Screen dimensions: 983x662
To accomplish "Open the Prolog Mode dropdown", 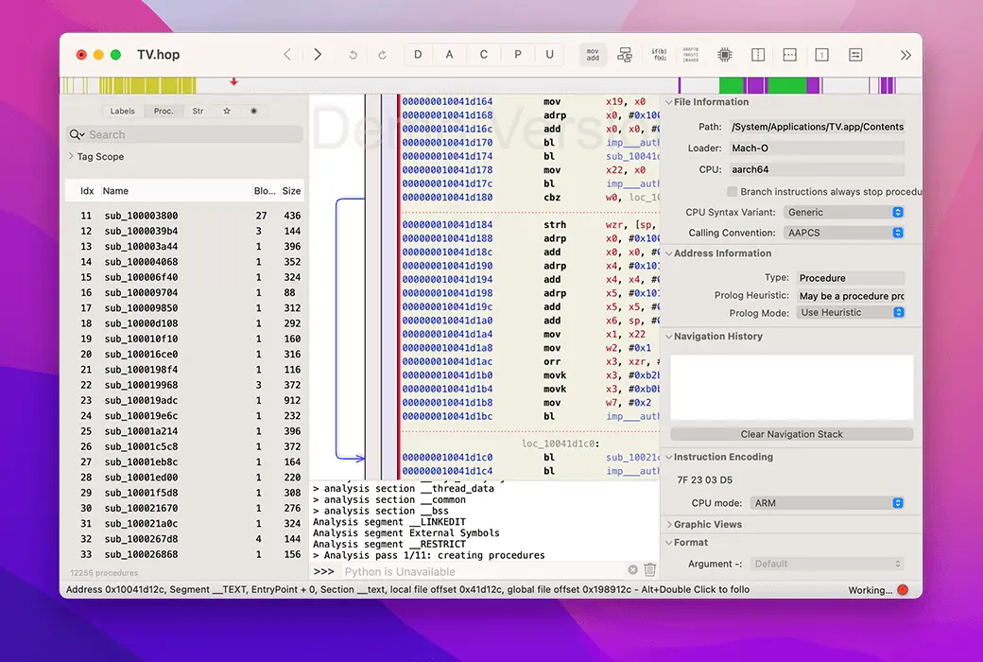I will (851, 312).
